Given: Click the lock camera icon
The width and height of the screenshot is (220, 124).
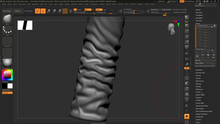Looking at the screenshot, I should coord(187,64).
